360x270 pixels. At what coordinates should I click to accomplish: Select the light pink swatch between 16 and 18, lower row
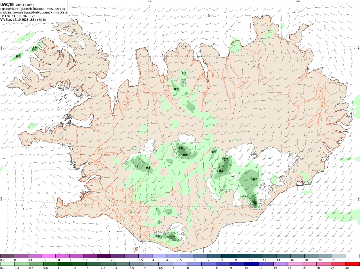click(294, 264)
